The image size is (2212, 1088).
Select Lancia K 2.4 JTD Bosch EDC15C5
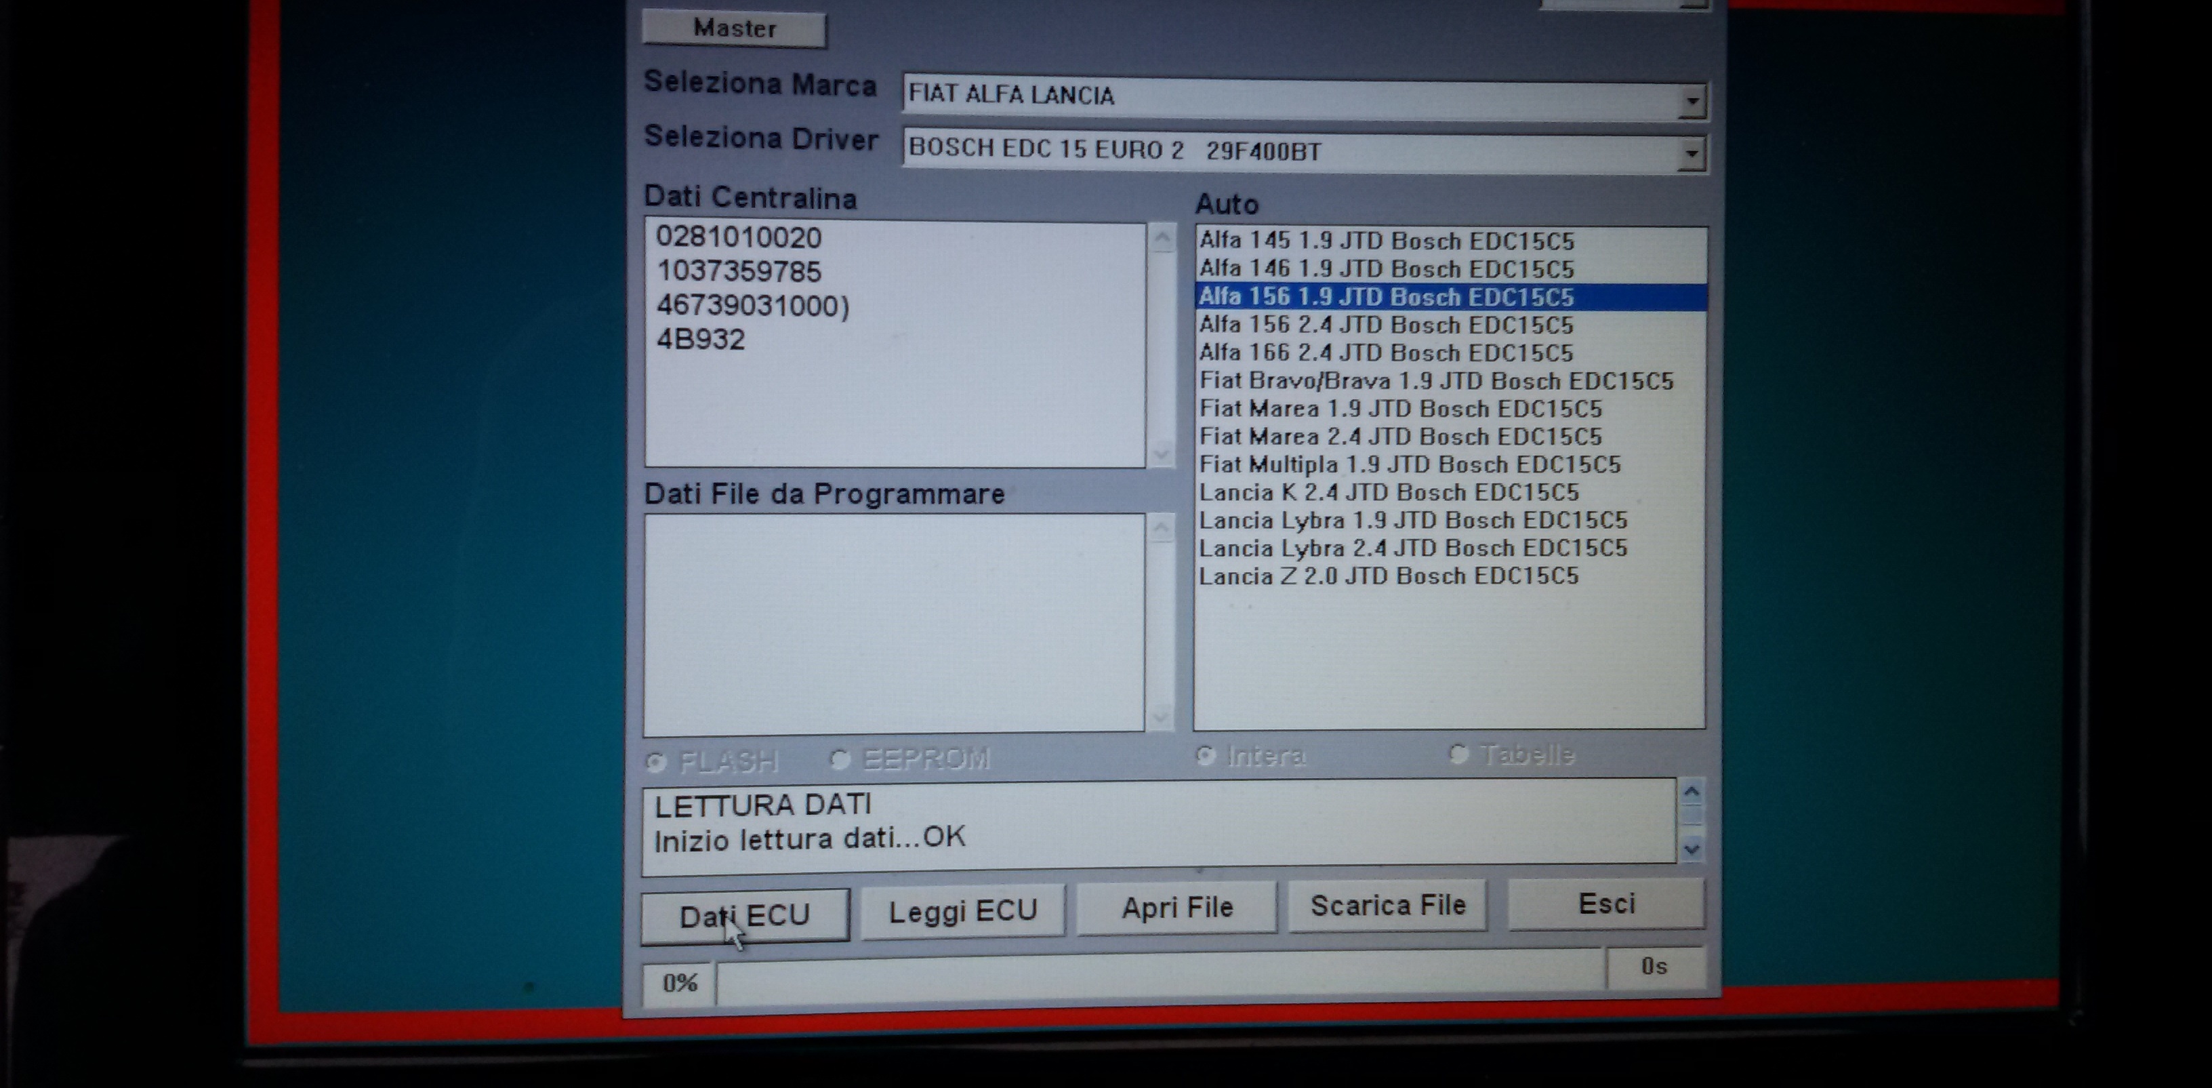[x=1450, y=492]
